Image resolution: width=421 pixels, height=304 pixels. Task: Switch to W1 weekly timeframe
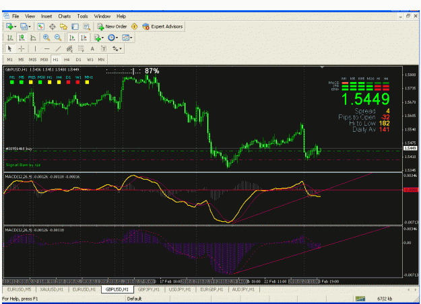pyautogui.click(x=90, y=59)
